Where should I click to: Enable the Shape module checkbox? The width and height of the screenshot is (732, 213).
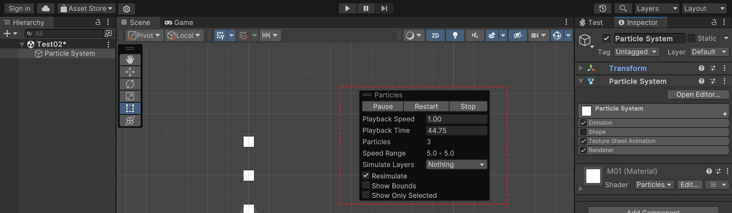pos(583,132)
